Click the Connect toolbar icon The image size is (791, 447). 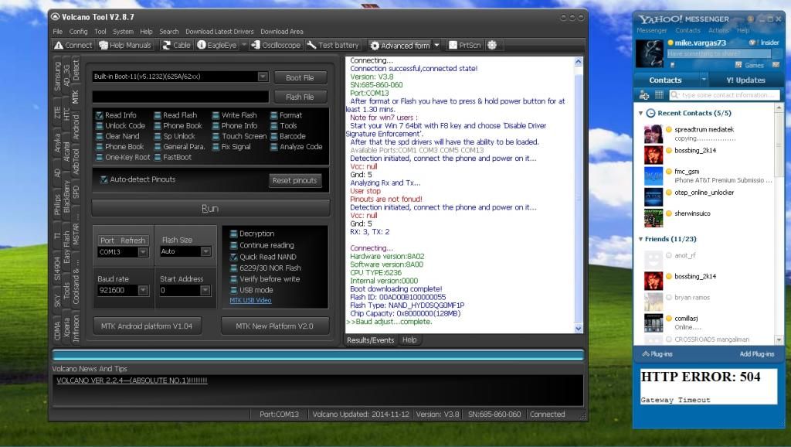click(x=73, y=45)
